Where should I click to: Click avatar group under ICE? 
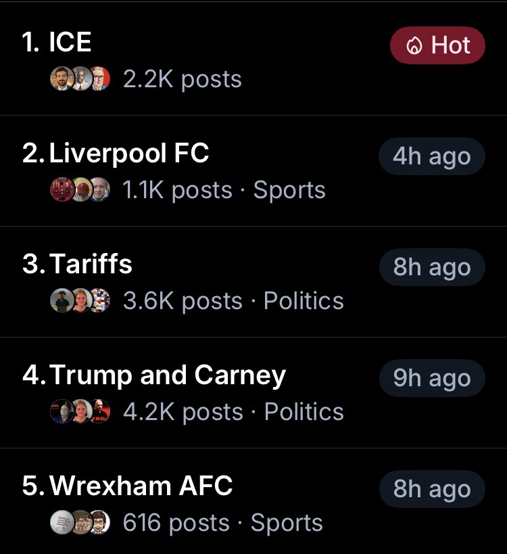click(x=80, y=80)
